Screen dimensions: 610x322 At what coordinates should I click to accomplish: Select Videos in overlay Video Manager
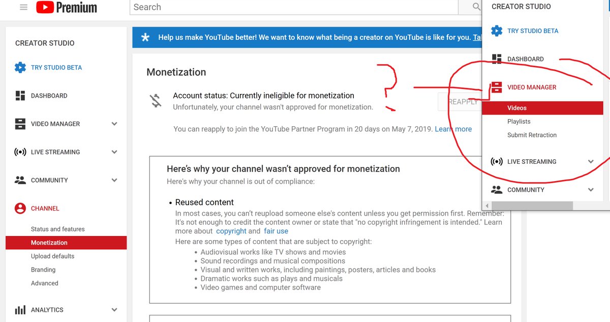542,108
